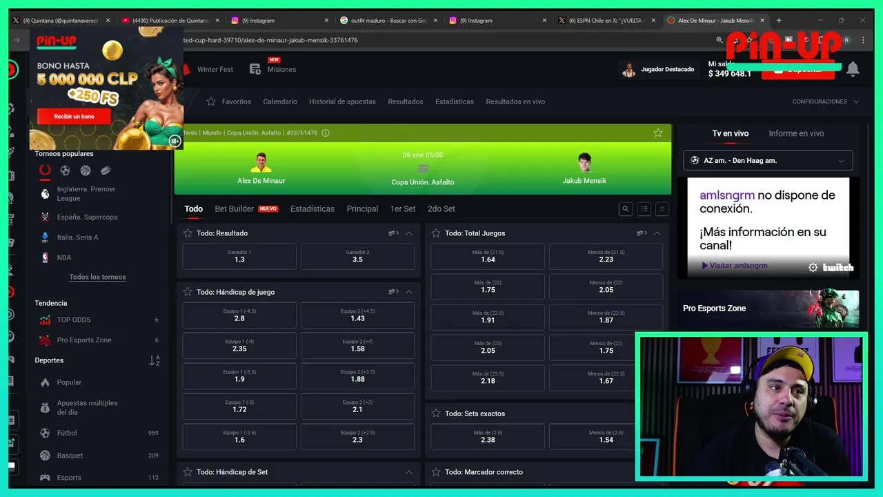Click the Pro Esports Zone banner
This screenshot has width=883, height=497.
tap(771, 309)
